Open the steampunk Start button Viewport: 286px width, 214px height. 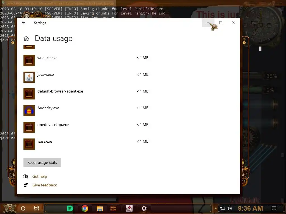tap(9, 208)
